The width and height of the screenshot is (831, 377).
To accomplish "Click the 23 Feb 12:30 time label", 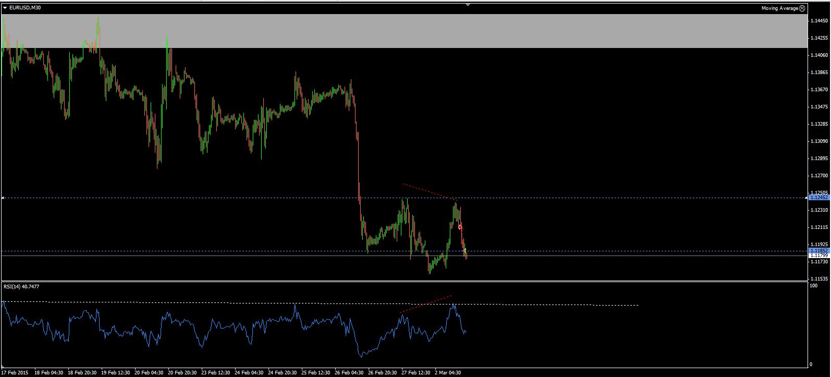I will coord(215,373).
